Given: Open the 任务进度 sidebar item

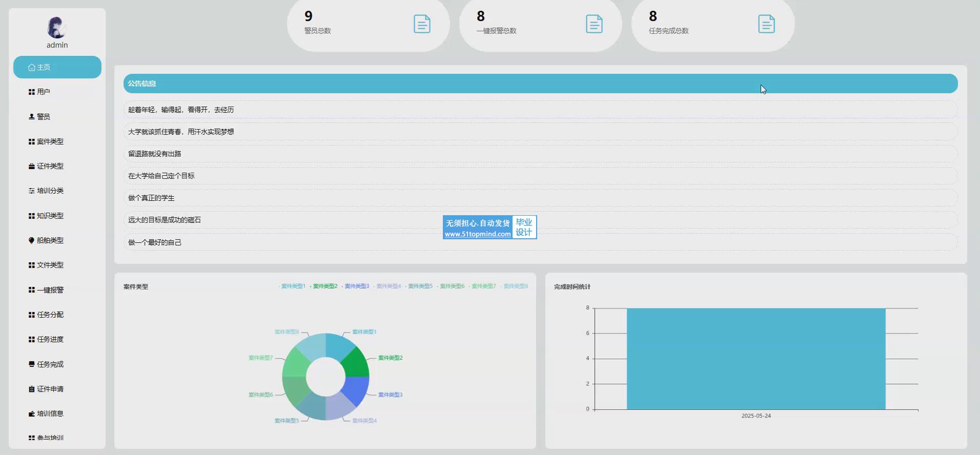Looking at the screenshot, I should coord(50,339).
